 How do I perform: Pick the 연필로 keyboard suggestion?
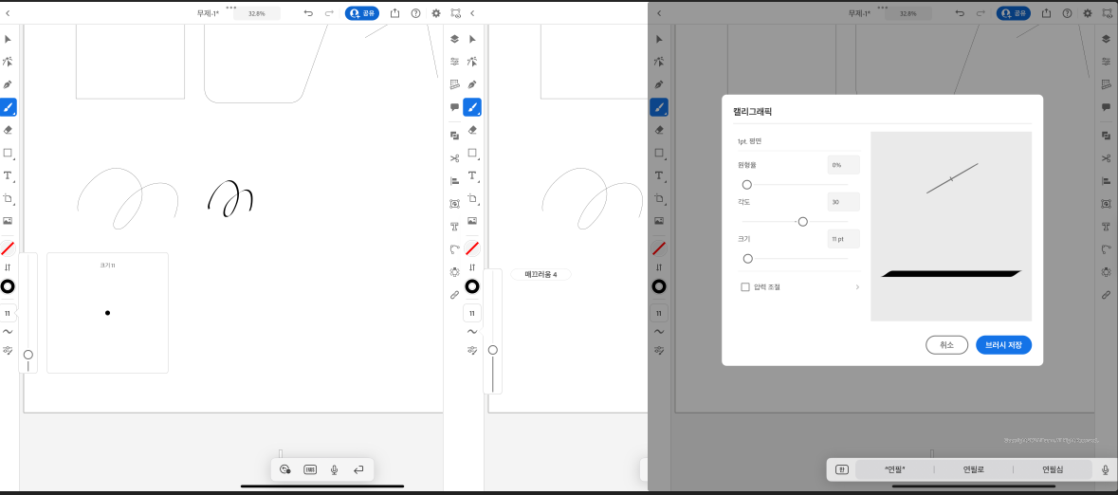click(973, 469)
